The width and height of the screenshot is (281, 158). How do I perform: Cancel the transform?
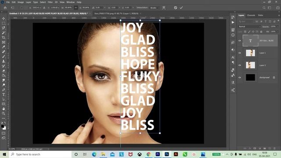176,8
